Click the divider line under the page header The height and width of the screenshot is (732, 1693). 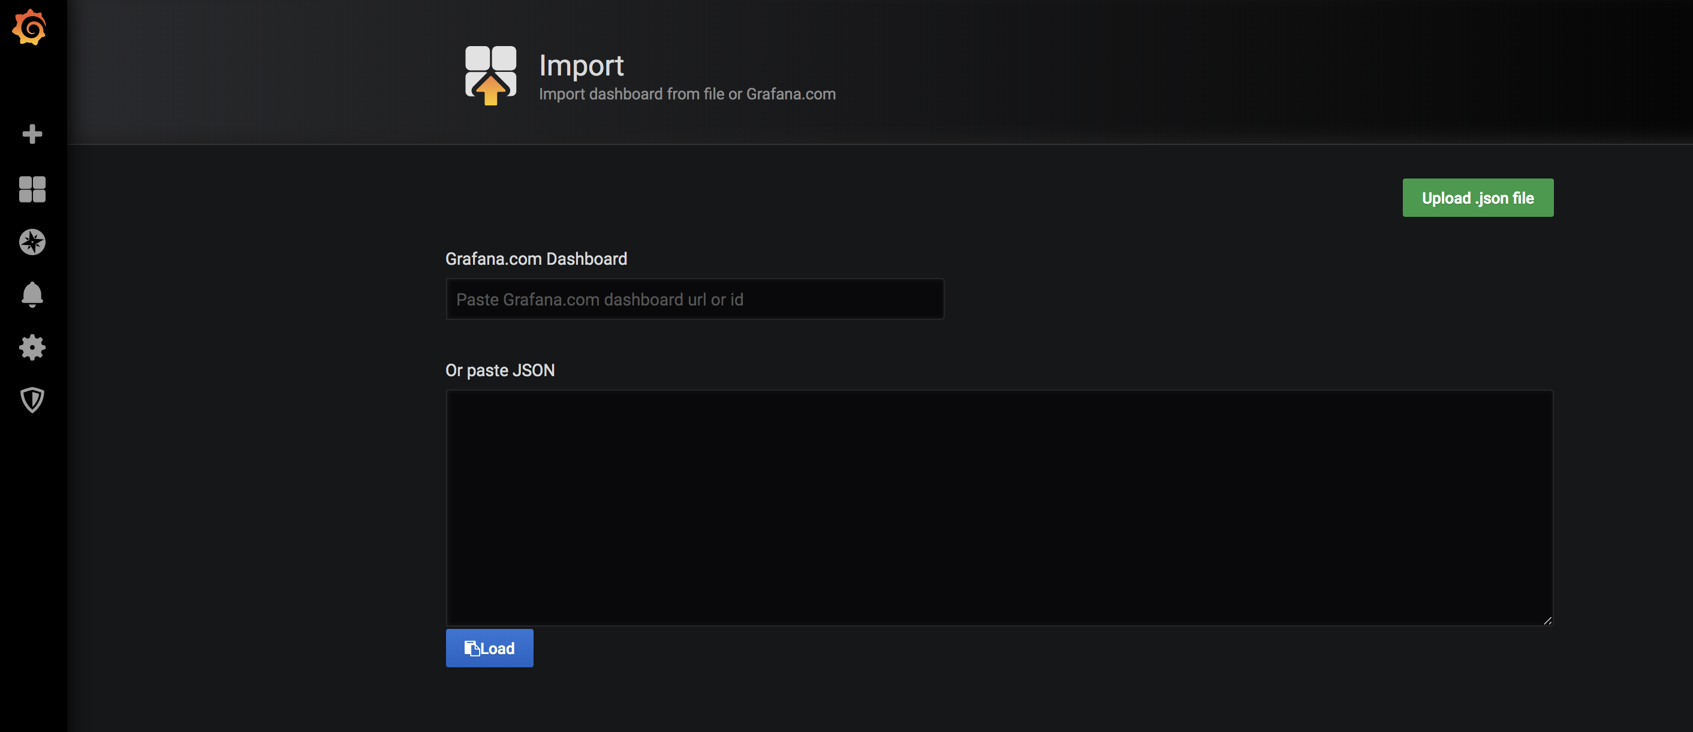pyautogui.click(x=879, y=144)
